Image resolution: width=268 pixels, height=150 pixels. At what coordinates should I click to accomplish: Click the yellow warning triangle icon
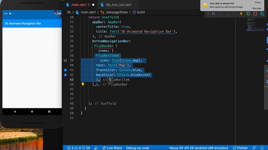coord(205,5)
